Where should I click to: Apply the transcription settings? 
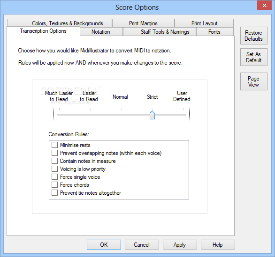point(180,244)
